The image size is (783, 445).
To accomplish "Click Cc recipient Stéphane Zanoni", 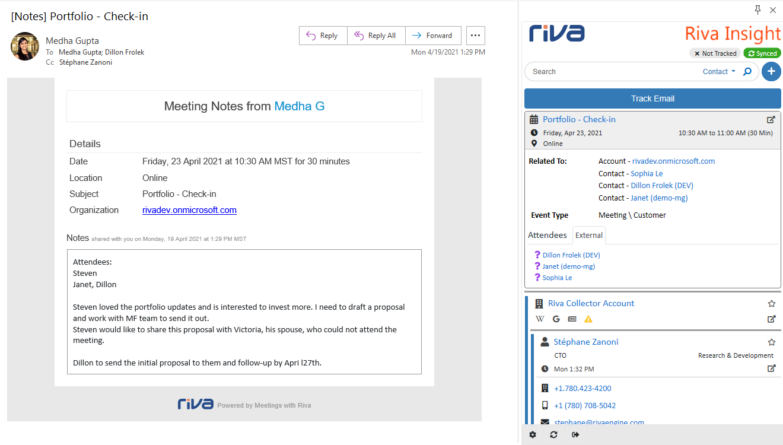I will click(x=85, y=62).
